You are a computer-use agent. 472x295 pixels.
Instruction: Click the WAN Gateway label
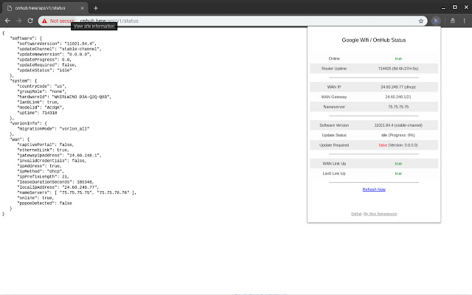[334, 97]
